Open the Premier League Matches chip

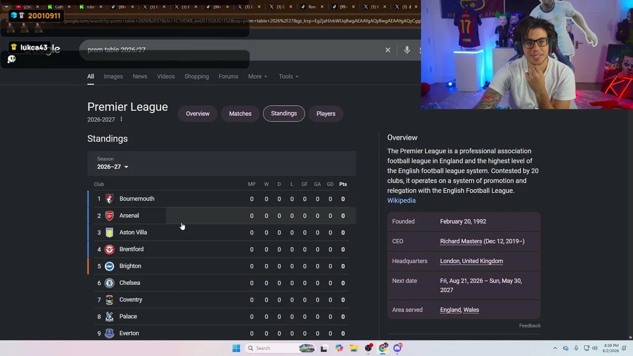[x=240, y=114]
